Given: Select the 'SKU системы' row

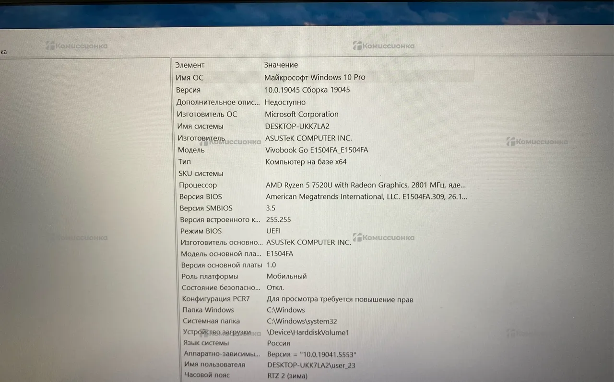Looking at the screenshot, I should (x=201, y=174).
